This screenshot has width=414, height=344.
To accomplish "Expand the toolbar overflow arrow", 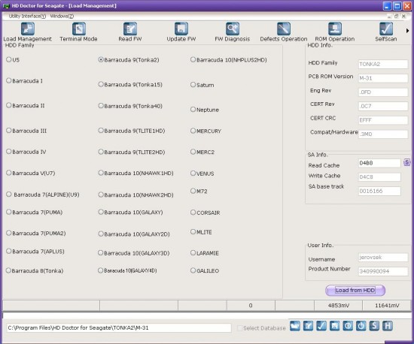I will tap(408, 31).
